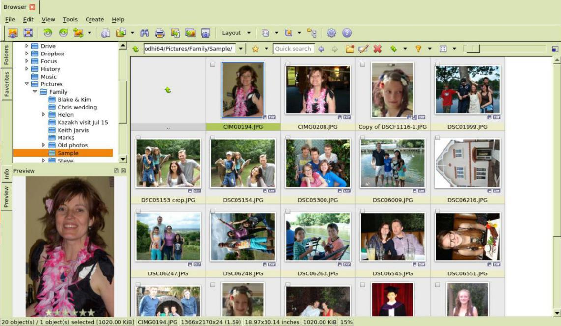Rotate image clockwise icon
The height and width of the screenshot is (326, 561).
coord(64,33)
